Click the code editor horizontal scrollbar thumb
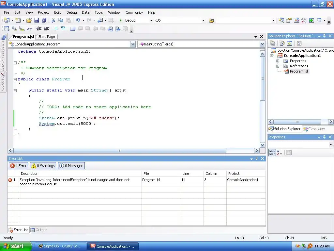This screenshot has width=334, height=251. coord(120,151)
